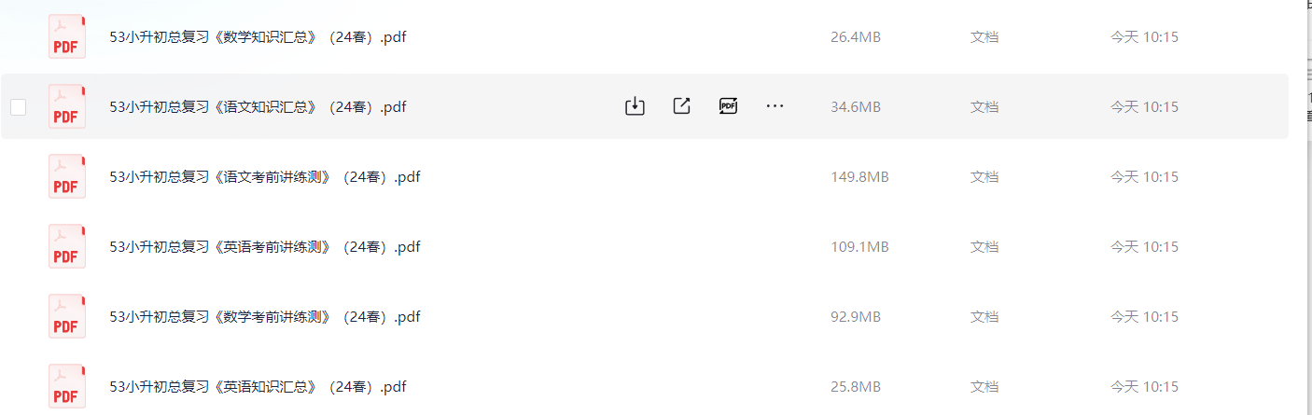The height and width of the screenshot is (415, 1312).
Task: Click the PDF icon of 语文知识汇总 file
Action: (x=66, y=106)
